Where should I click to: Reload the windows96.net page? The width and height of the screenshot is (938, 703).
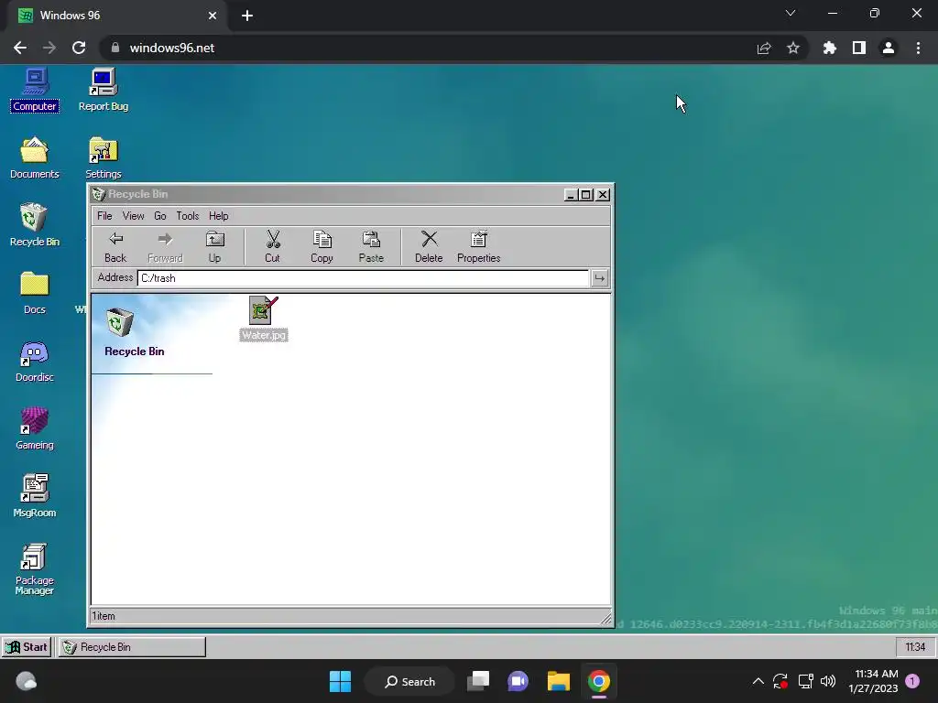point(79,48)
